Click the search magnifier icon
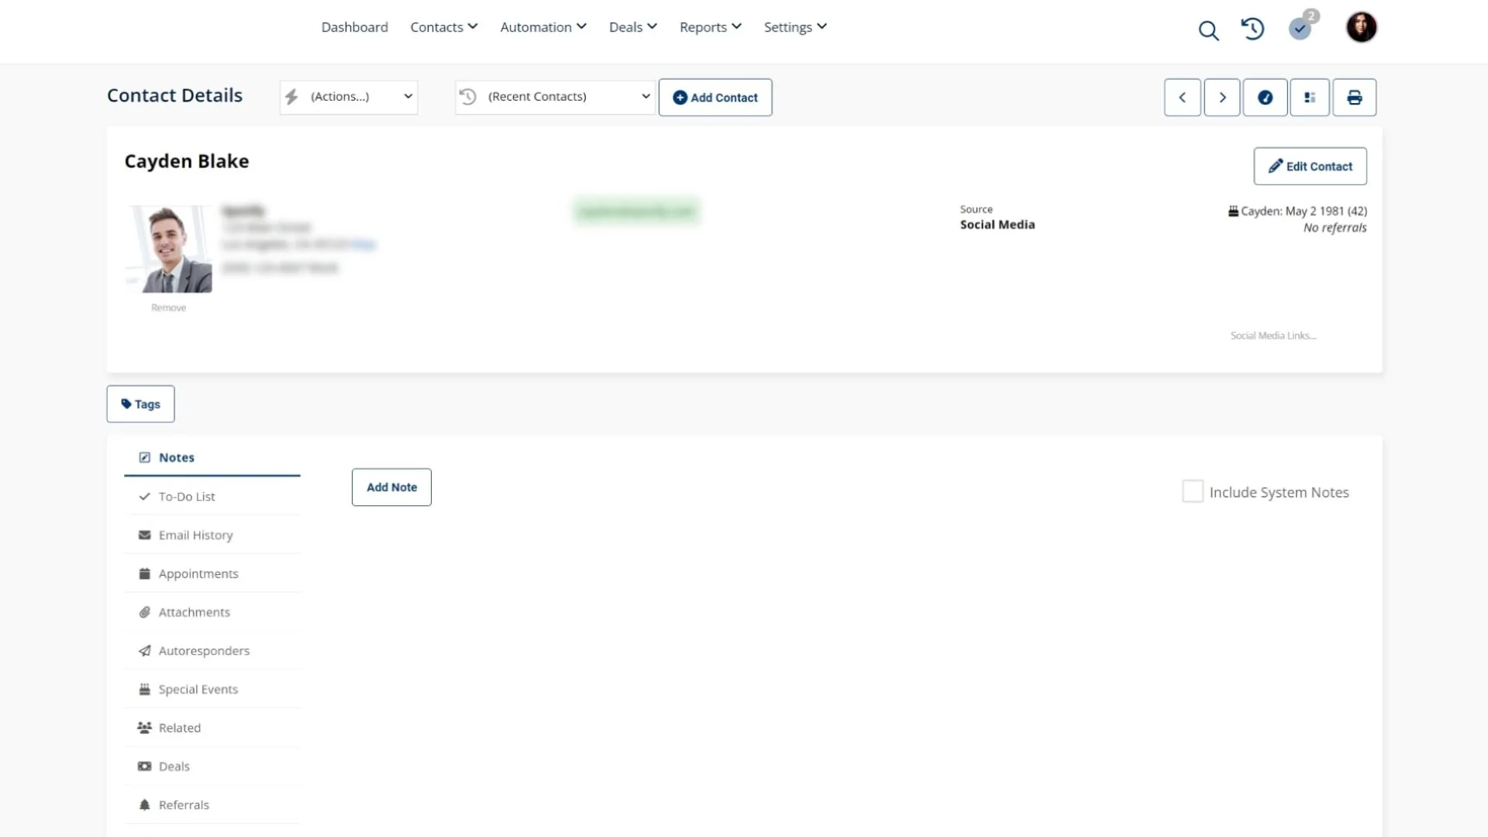1488x837 pixels. pos(1208,30)
